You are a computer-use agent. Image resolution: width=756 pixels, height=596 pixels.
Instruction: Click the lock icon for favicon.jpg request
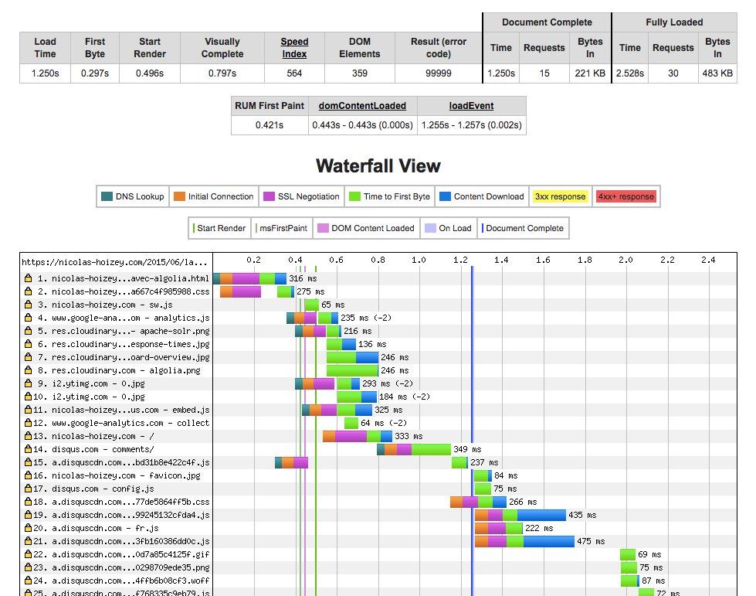[28, 475]
